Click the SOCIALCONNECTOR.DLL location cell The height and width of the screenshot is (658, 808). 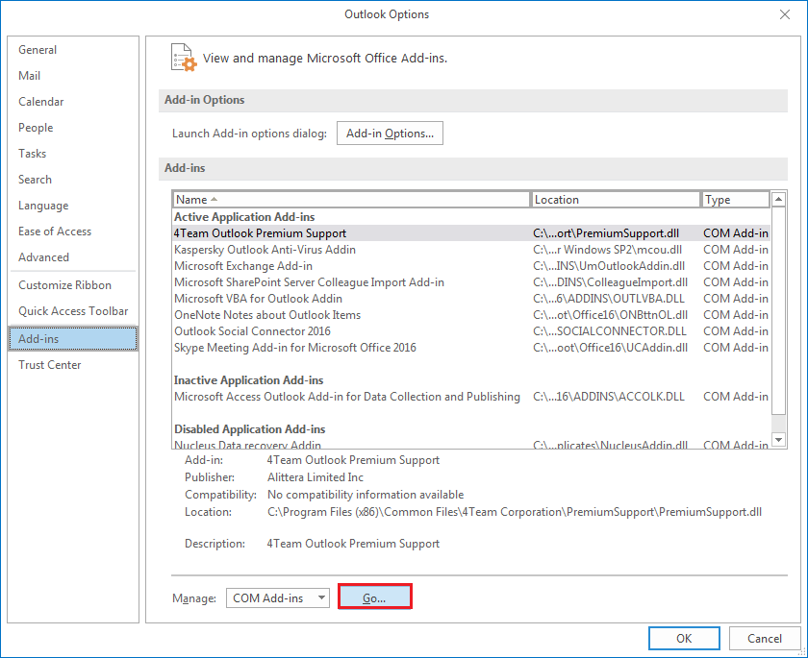(610, 331)
